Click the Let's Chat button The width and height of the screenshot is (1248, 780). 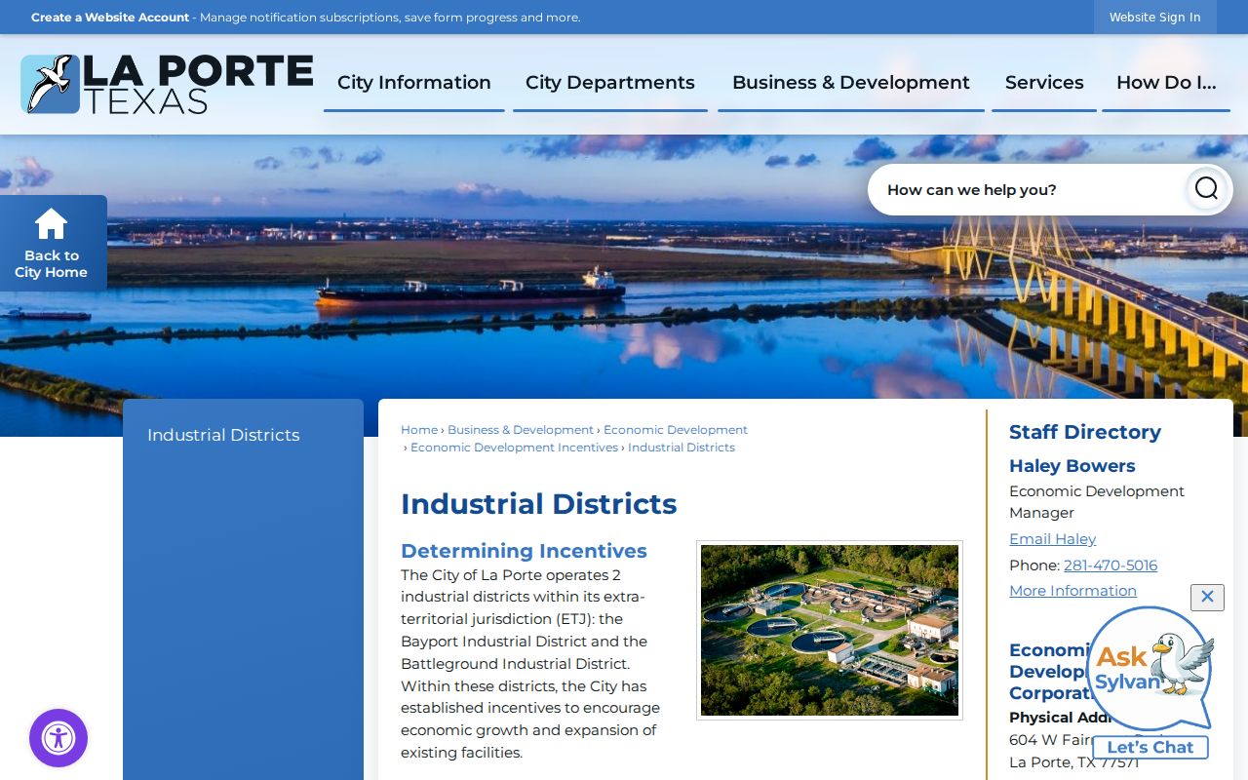pos(1150,747)
